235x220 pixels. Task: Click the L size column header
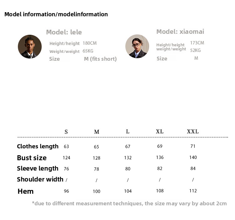pos(128,131)
